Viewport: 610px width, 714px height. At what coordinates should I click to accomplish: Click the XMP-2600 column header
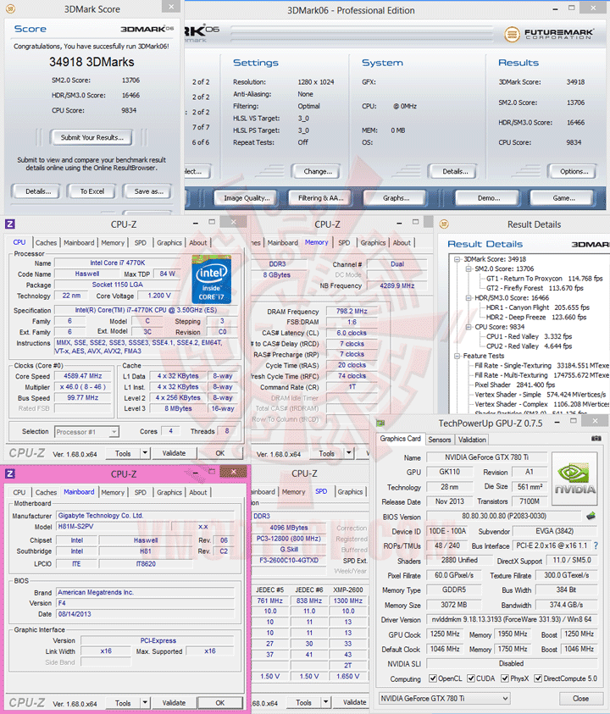point(348,589)
